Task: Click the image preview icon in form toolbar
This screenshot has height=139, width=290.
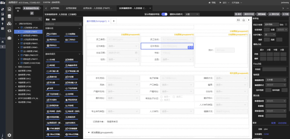Action: 238,20
